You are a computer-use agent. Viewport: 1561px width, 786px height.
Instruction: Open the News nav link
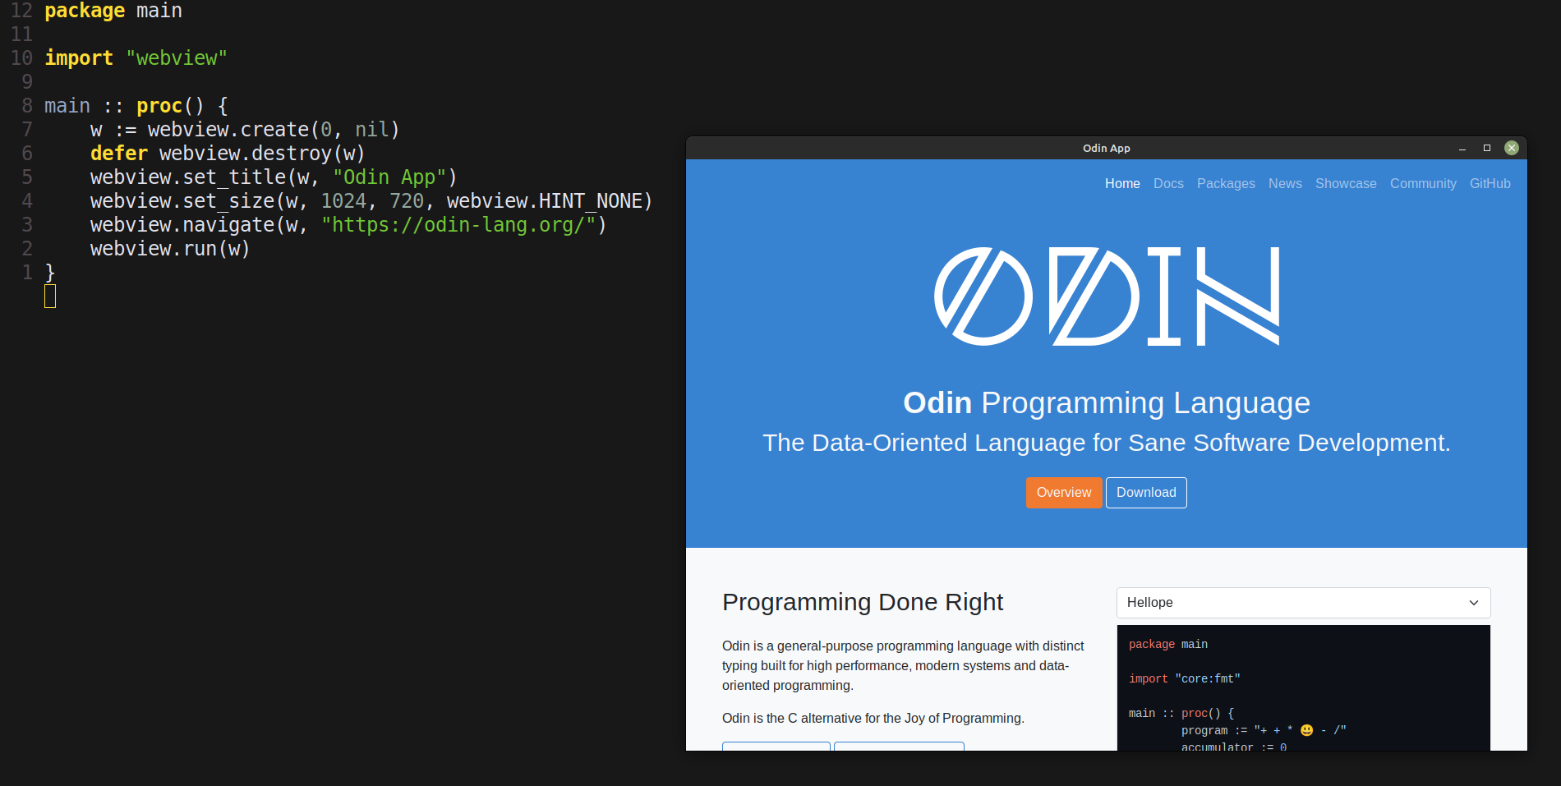point(1285,184)
